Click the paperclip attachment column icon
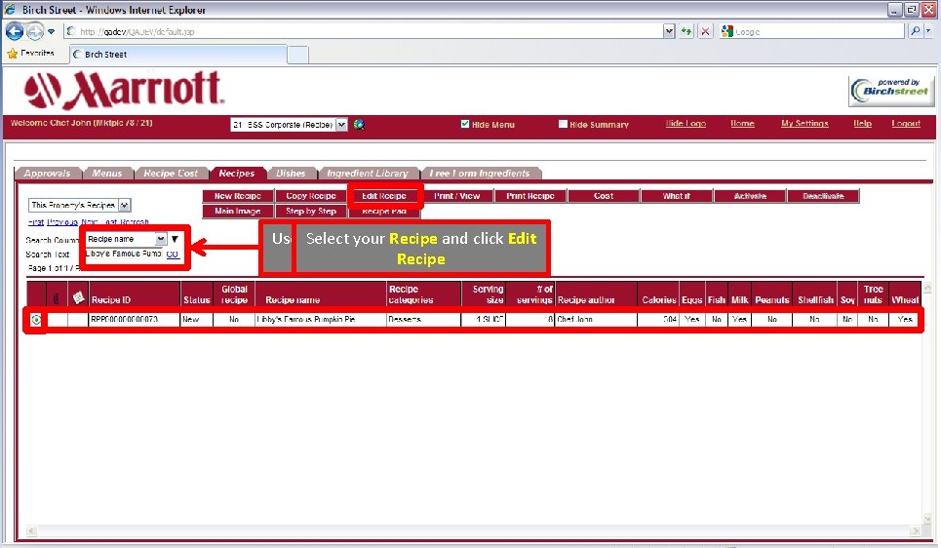The width and height of the screenshot is (941, 548). 57,297
